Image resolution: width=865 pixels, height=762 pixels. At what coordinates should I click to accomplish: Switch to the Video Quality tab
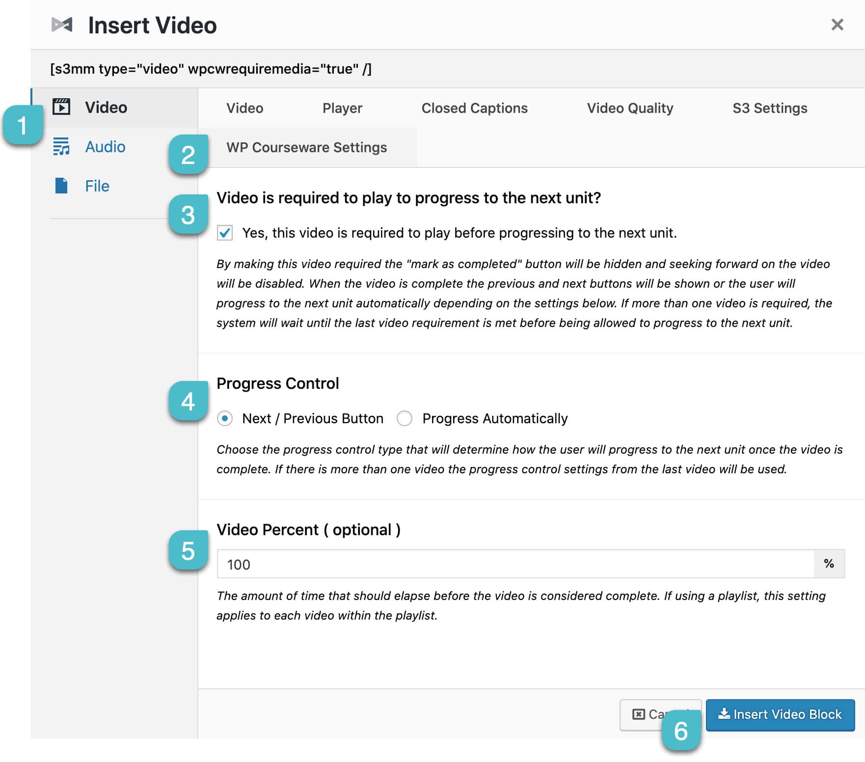pyautogui.click(x=630, y=108)
